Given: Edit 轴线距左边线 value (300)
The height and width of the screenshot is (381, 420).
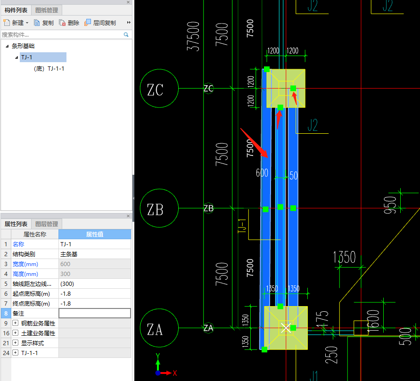Looking at the screenshot, I should tap(95, 284).
